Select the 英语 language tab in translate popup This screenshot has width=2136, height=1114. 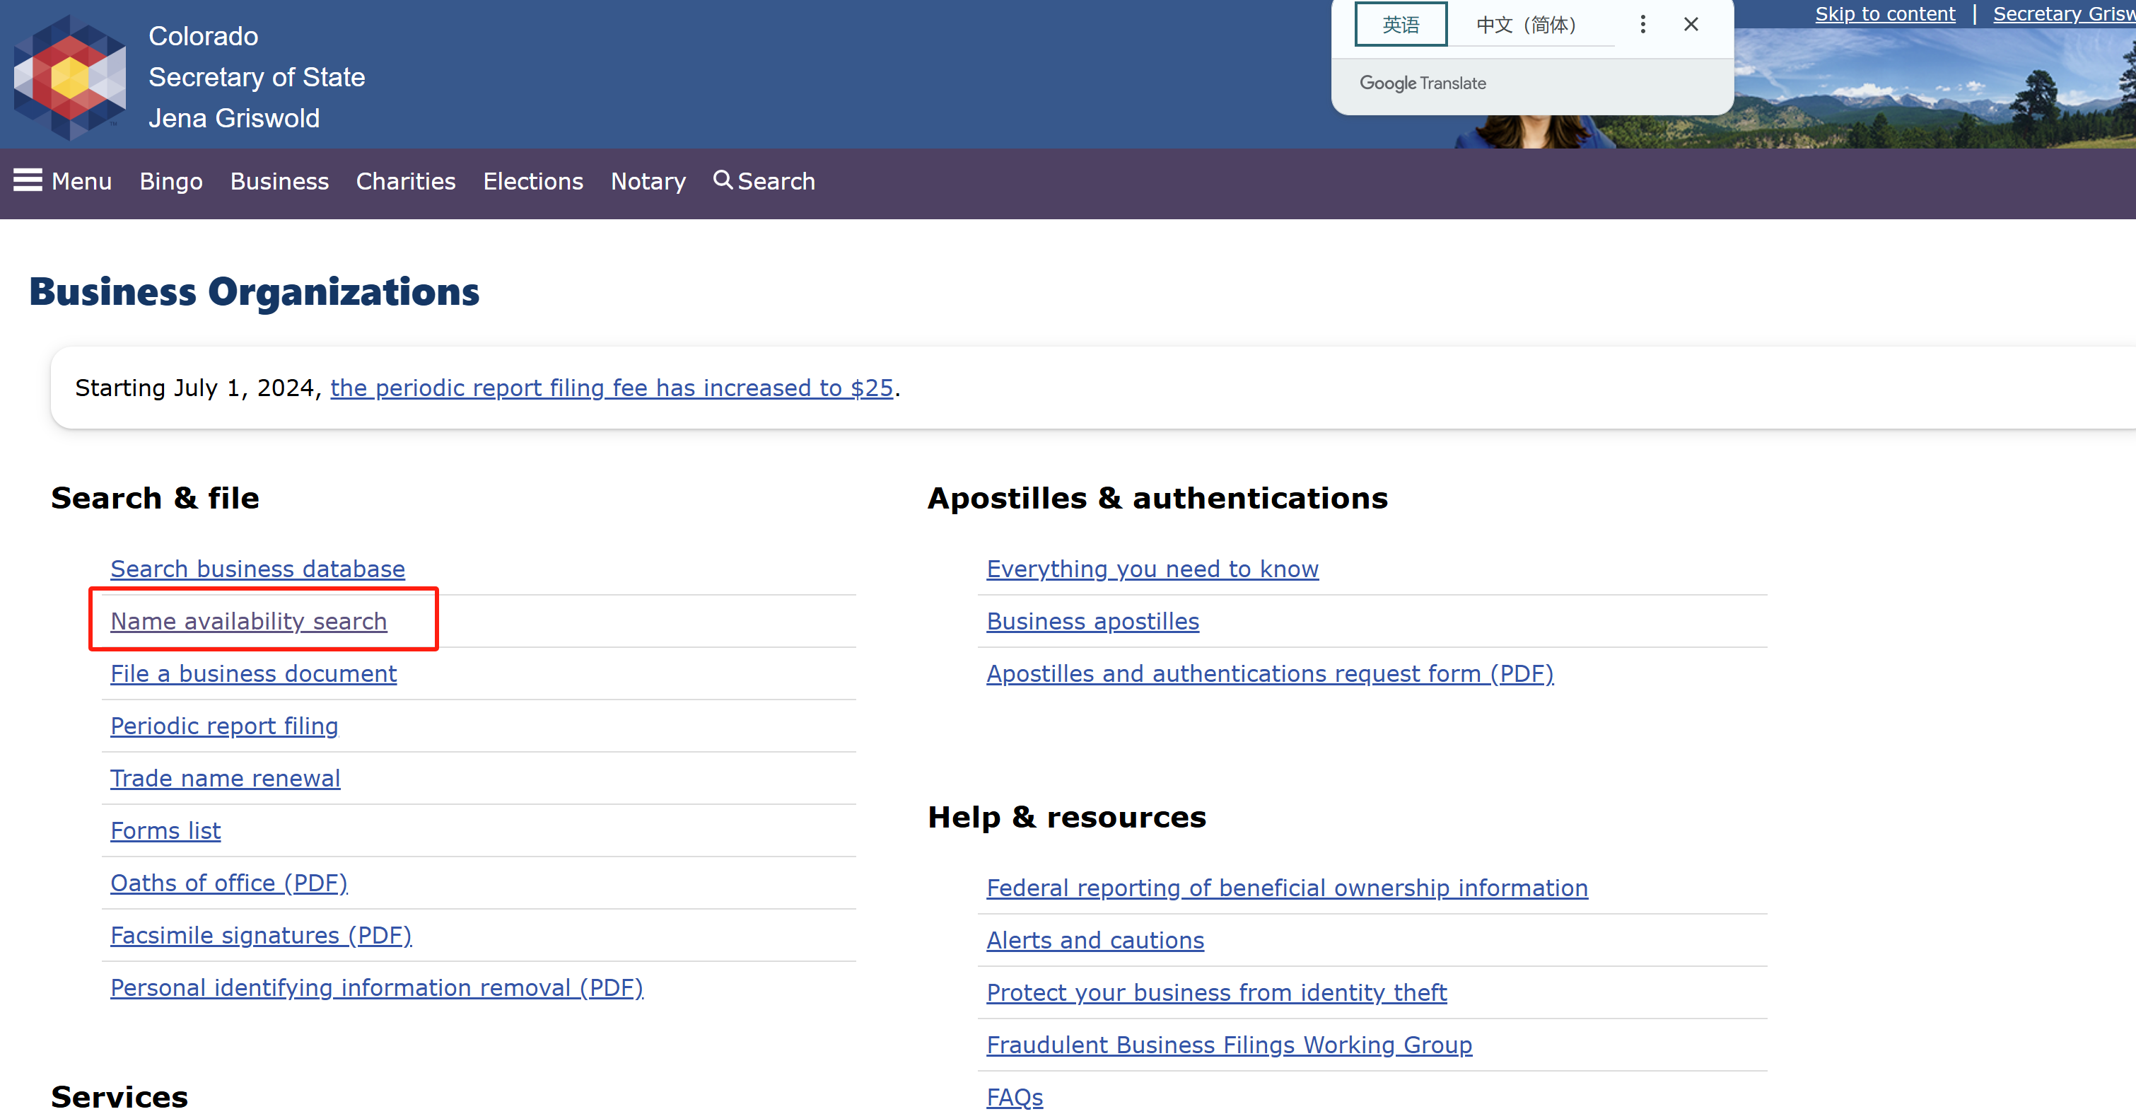tap(1401, 24)
